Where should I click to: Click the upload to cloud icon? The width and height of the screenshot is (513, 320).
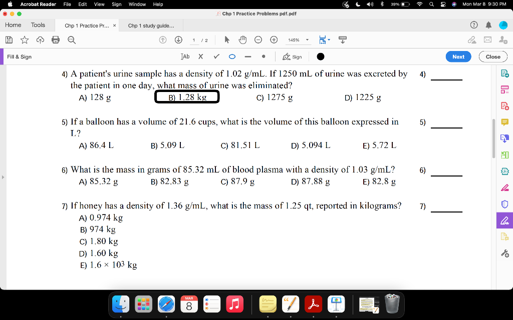pos(40,40)
